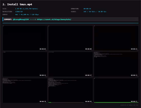Image resolution: width=141 pixels, height=108 pixels.
Task: Select the audio info AAC / 44,100 Hz
Action: [27, 15]
